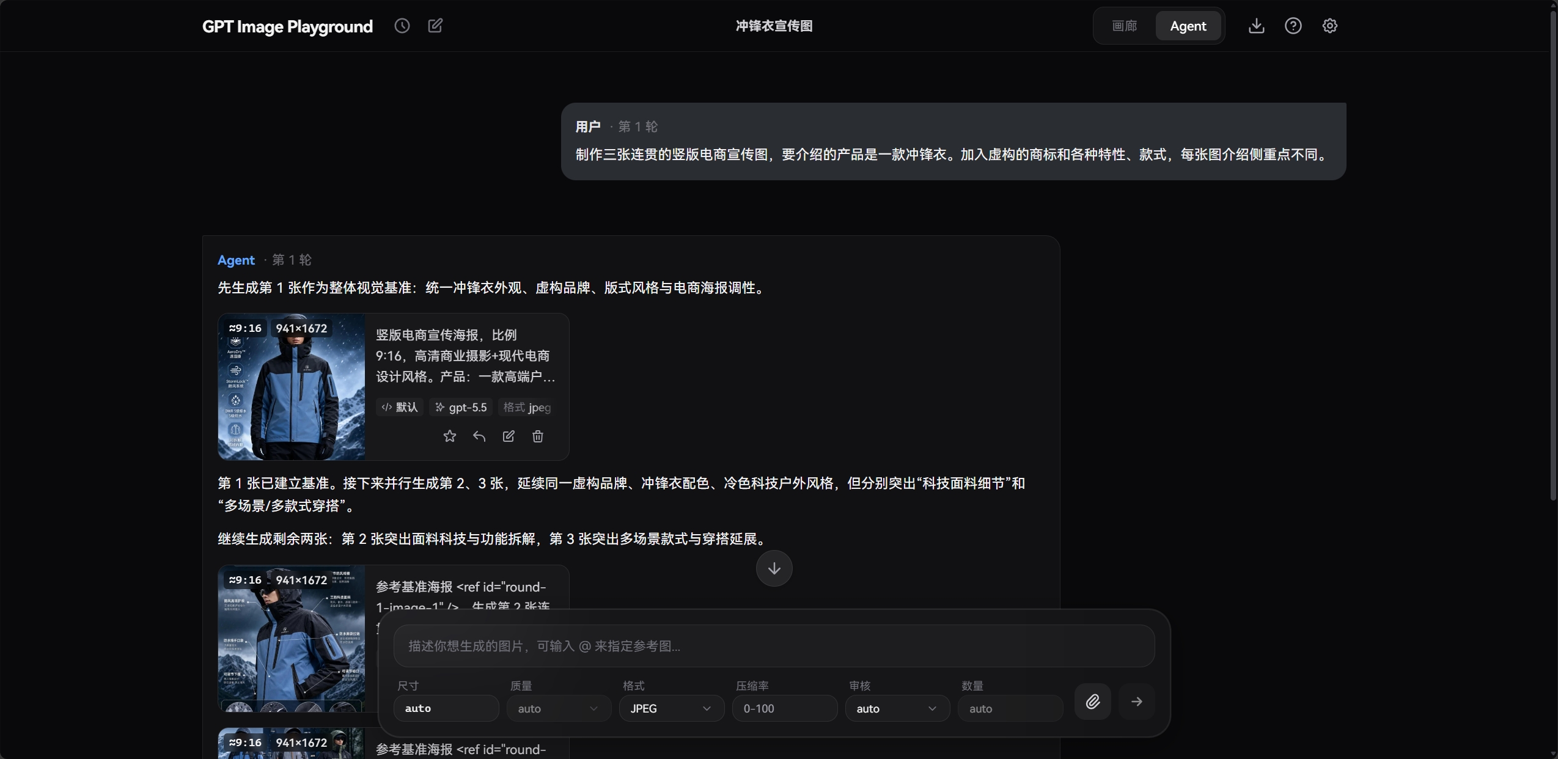Click the ≈9:16 badge on second thumbnail
The width and height of the screenshot is (1558, 759).
[x=245, y=580]
